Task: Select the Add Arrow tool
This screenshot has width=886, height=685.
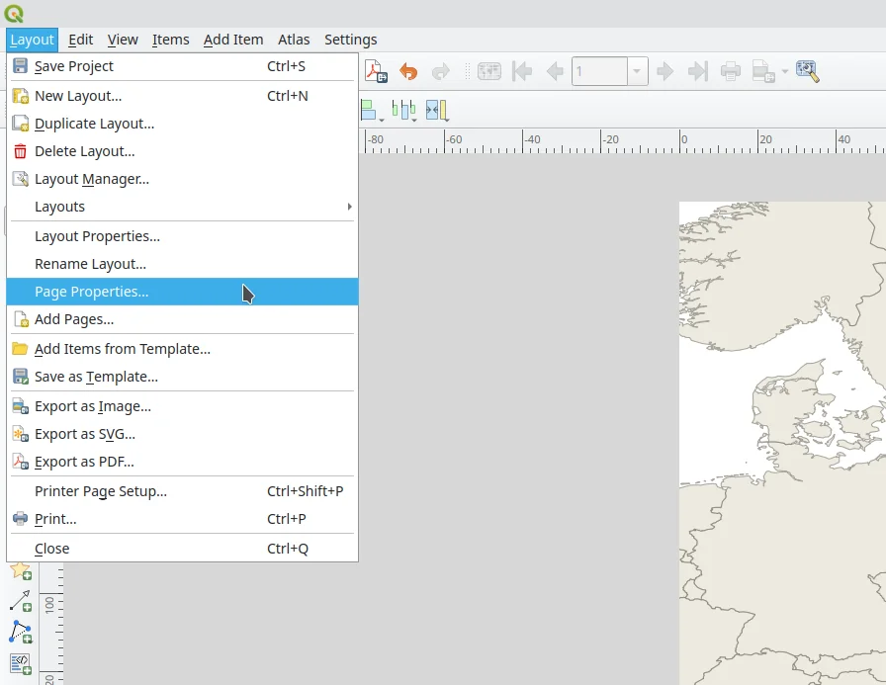Action: pyautogui.click(x=20, y=601)
